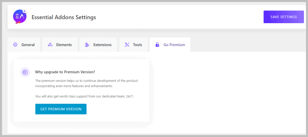The width and height of the screenshot is (308, 137).
Task: Click the 'Essential Addons Settings' title
Action: pos(64,17)
